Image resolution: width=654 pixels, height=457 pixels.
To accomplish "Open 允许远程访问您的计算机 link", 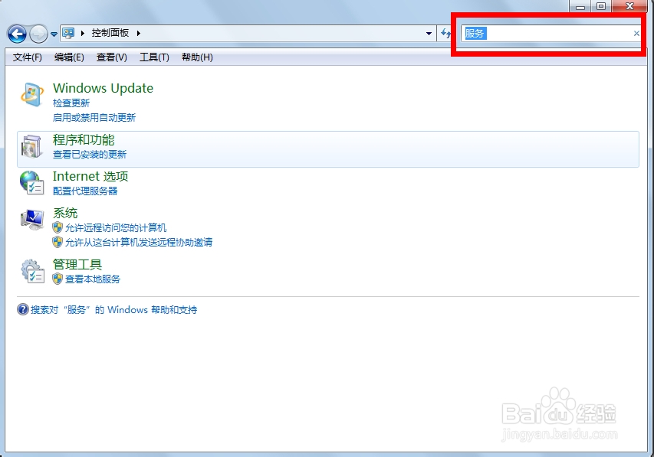I will pos(116,228).
